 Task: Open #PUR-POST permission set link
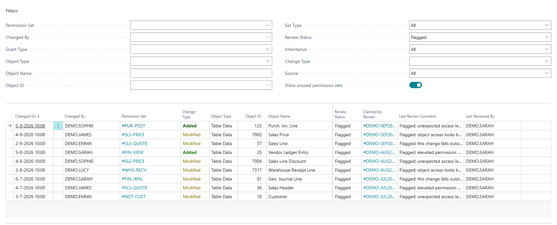(x=133, y=126)
